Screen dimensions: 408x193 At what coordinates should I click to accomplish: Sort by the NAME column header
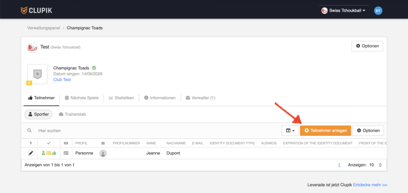pos(151,143)
